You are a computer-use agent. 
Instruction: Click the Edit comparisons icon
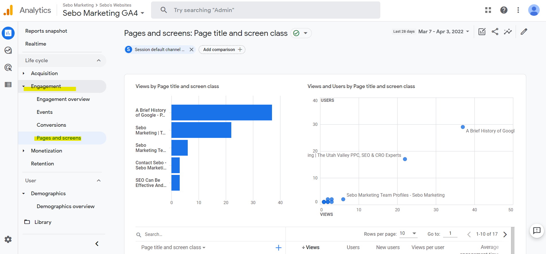click(x=482, y=32)
